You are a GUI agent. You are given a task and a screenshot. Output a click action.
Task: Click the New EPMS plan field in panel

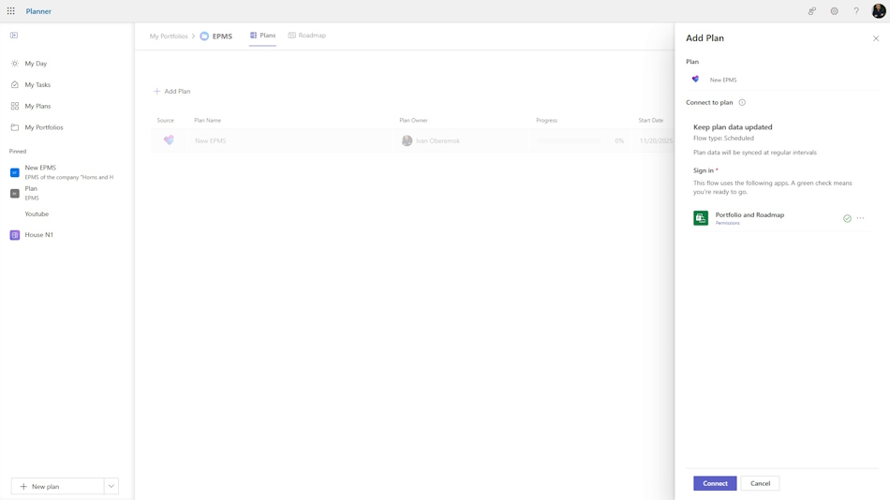coord(782,80)
